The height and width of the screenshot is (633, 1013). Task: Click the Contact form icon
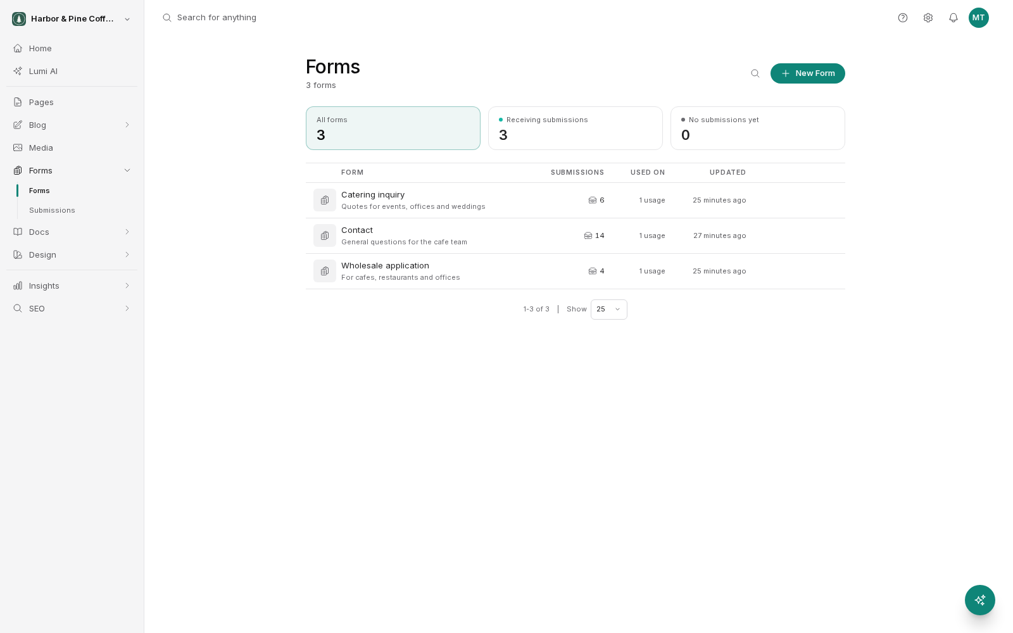[325, 235]
